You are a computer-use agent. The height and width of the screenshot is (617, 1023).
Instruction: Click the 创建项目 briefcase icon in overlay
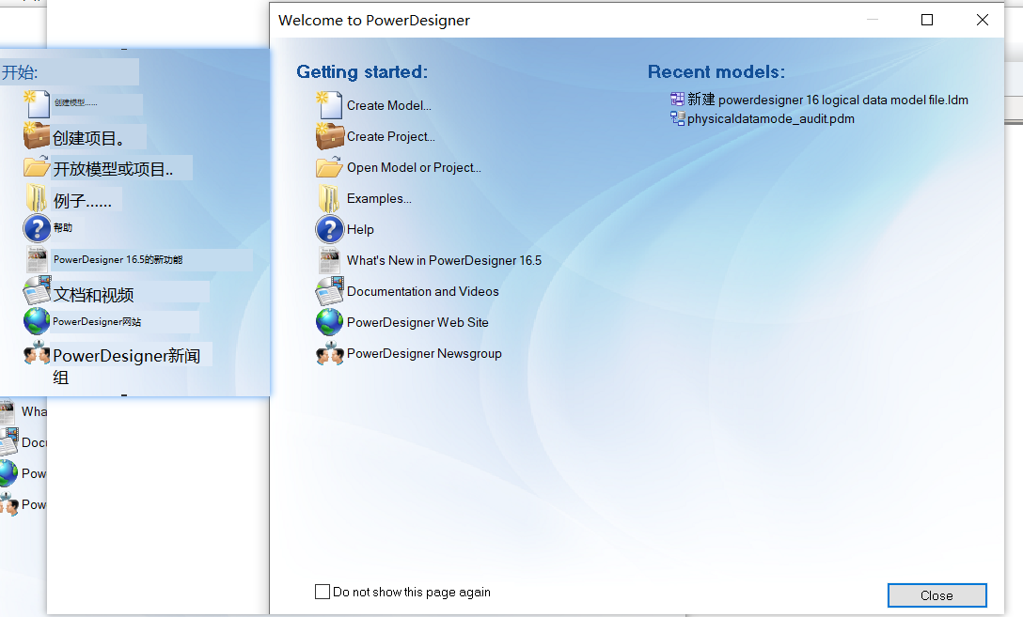[x=37, y=135]
